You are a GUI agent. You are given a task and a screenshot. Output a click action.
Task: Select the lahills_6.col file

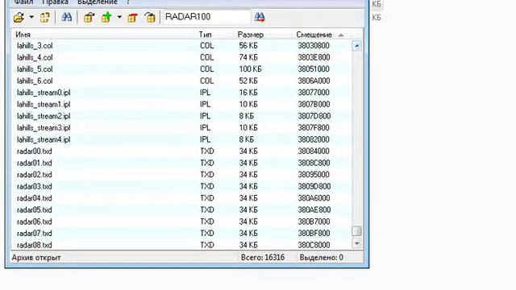(35, 81)
